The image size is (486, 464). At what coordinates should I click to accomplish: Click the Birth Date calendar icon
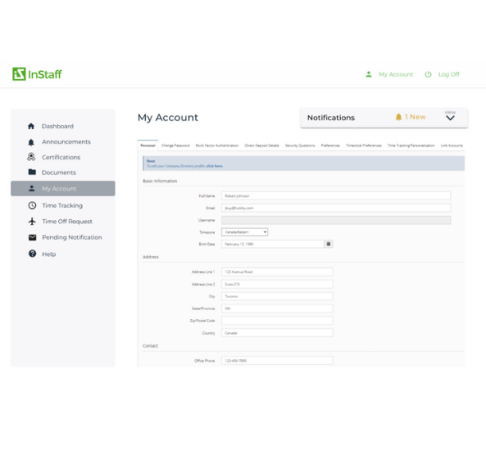pyautogui.click(x=328, y=244)
